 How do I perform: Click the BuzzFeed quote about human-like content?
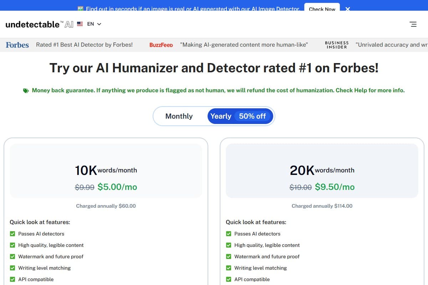point(244,45)
